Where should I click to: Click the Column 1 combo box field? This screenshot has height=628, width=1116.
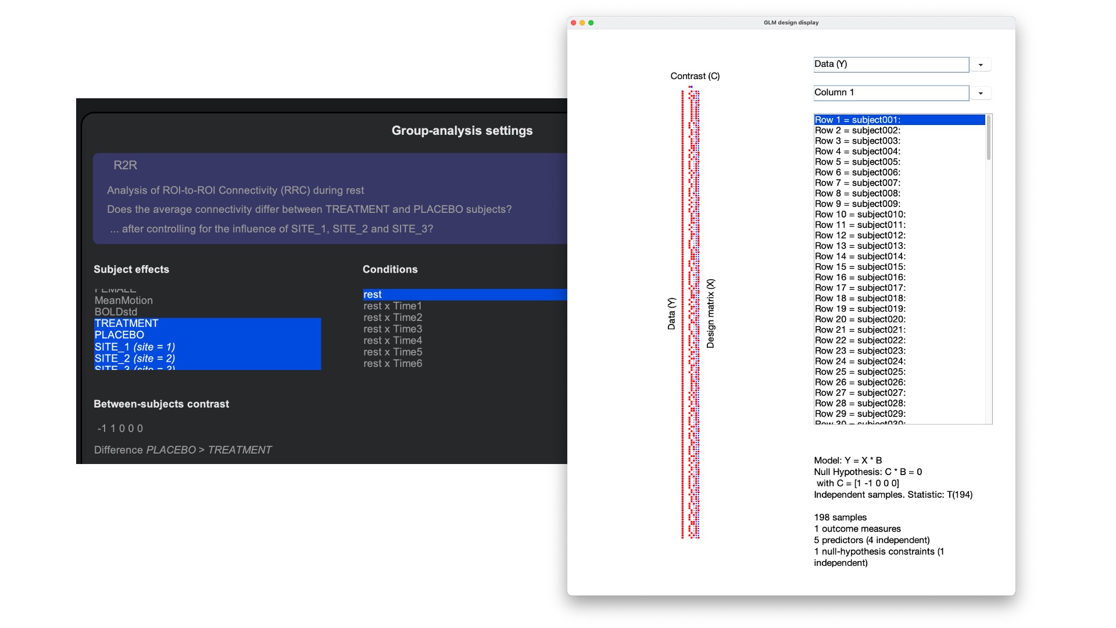click(890, 93)
